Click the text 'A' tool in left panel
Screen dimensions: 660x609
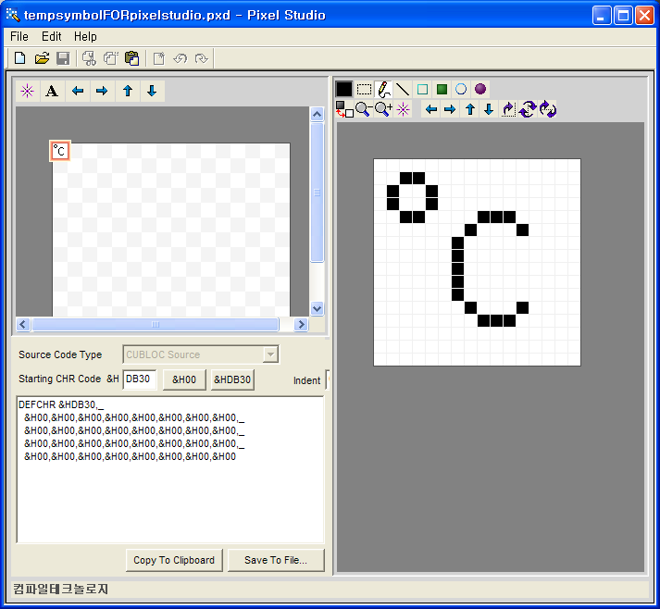[52, 91]
